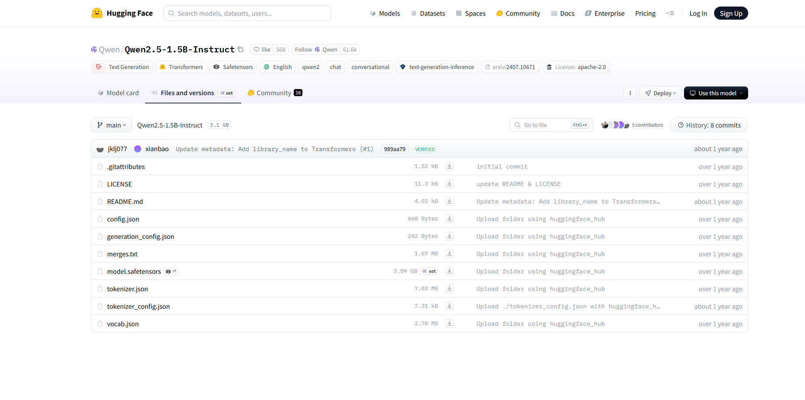Open safetensors viewer icon next to model.safetensors

click(171, 272)
